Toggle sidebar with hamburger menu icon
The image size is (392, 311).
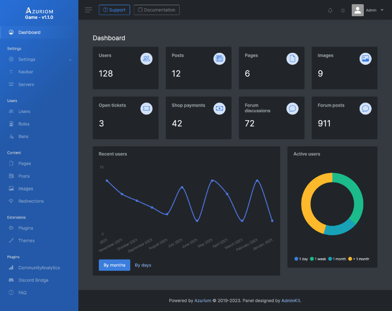coord(88,10)
